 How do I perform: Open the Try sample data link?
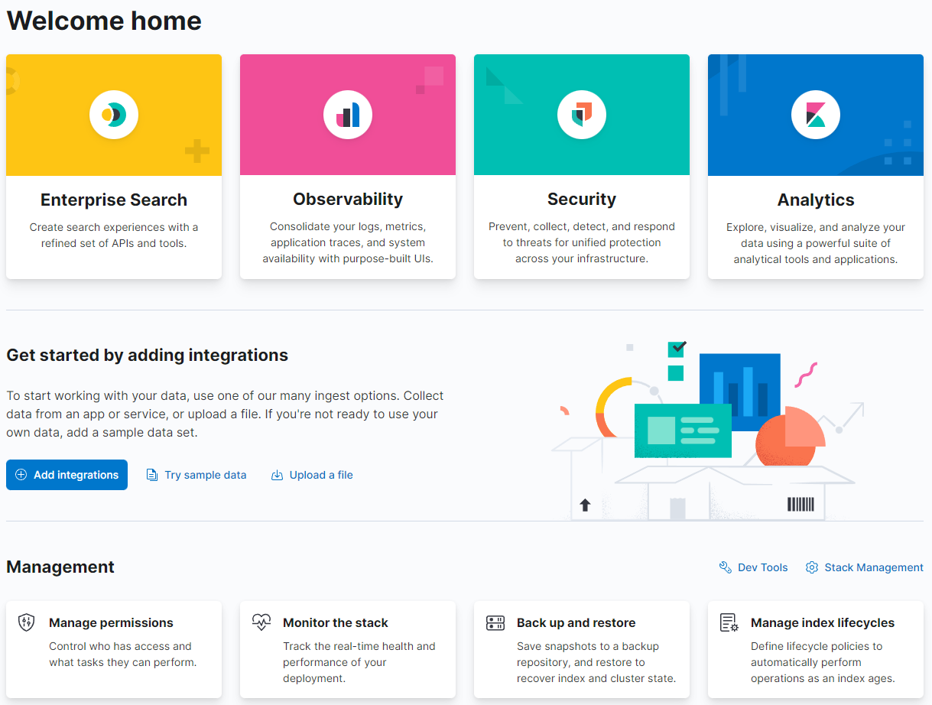pyautogui.click(x=205, y=475)
